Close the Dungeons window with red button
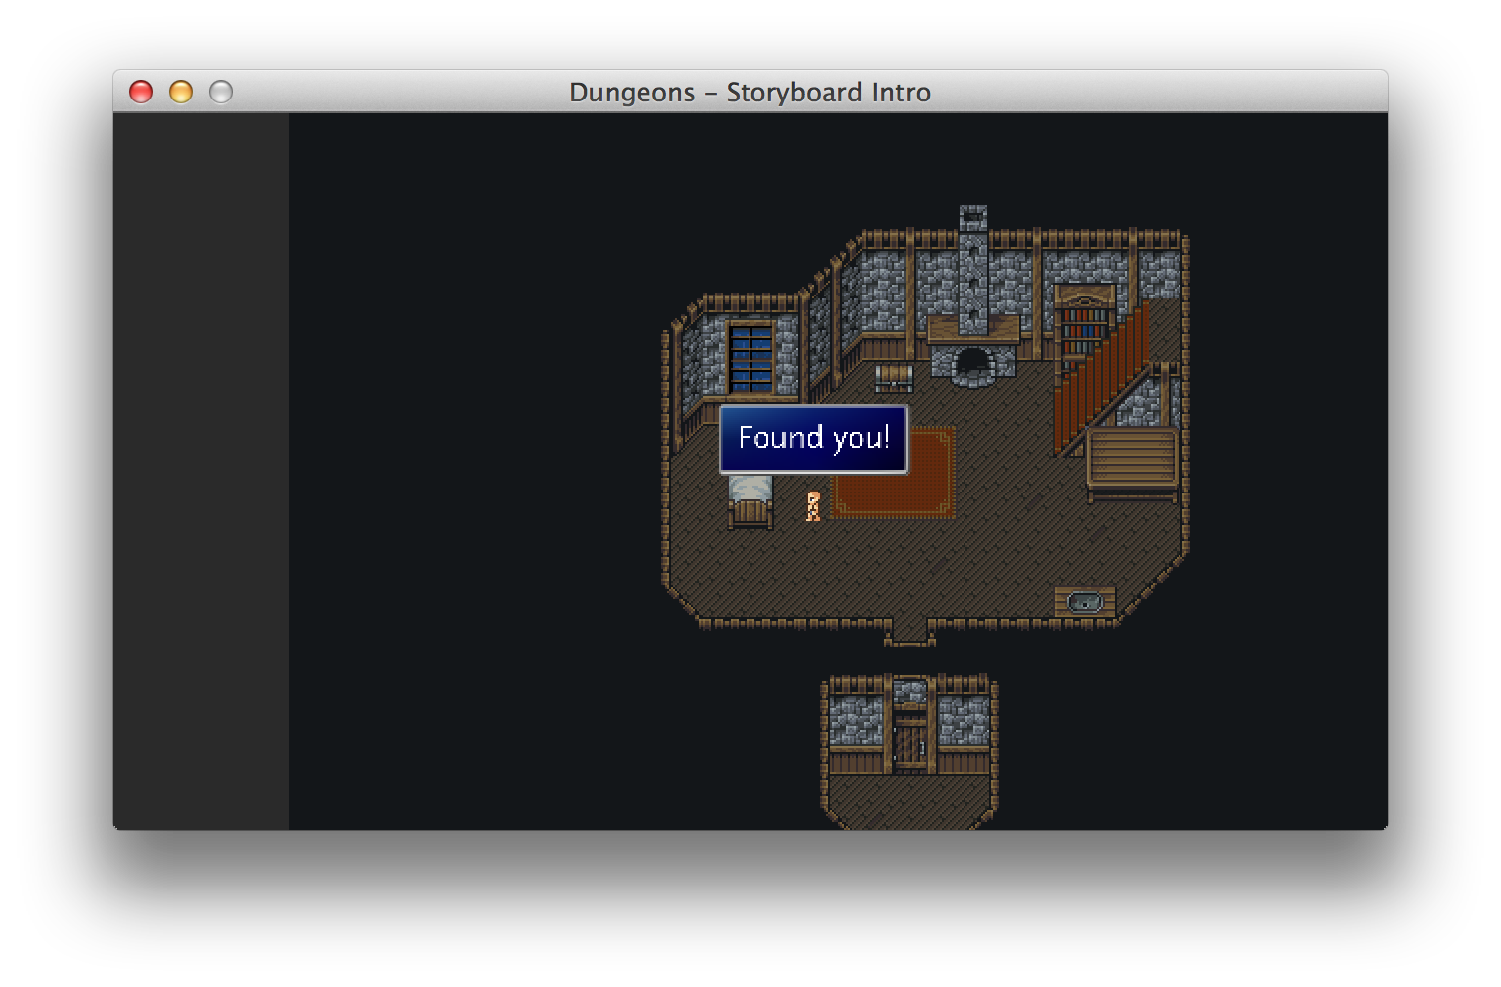This screenshot has width=1501, height=987. (x=141, y=92)
